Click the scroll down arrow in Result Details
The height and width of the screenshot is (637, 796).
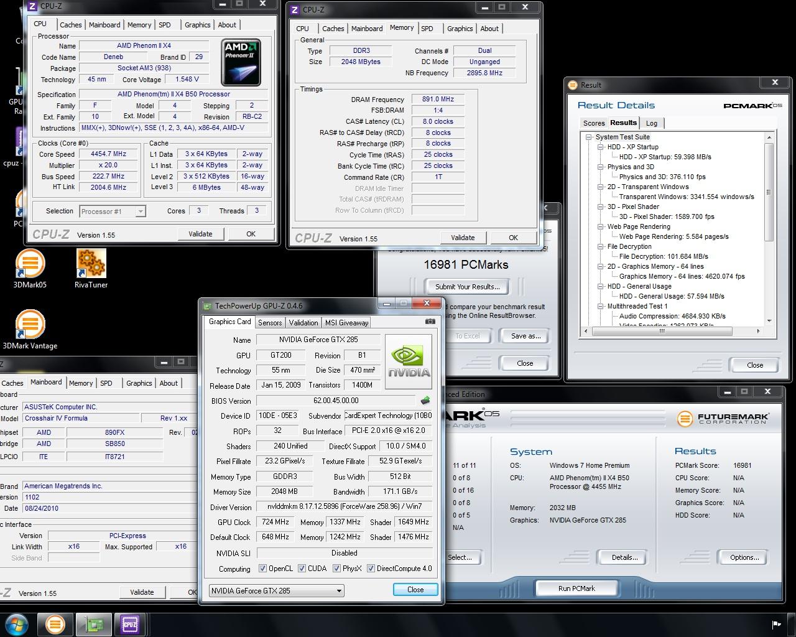click(x=769, y=321)
